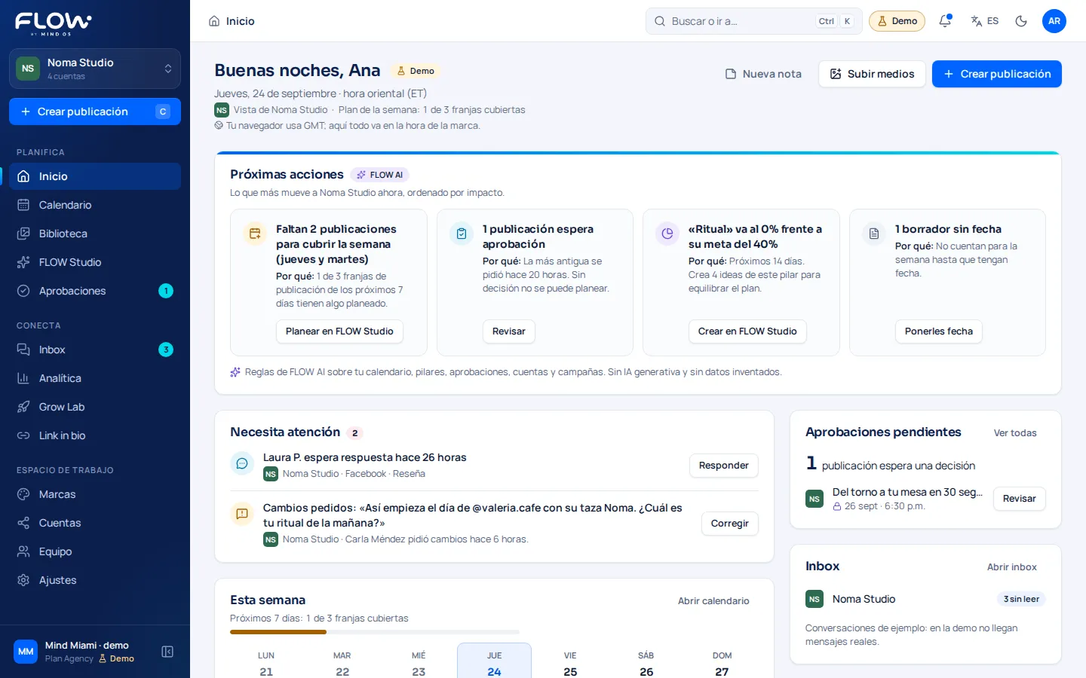Image resolution: width=1086 pixels, height=678 pixels.
Task: Open Biblioteca from the sidebar
Action: tap(95, 234)
